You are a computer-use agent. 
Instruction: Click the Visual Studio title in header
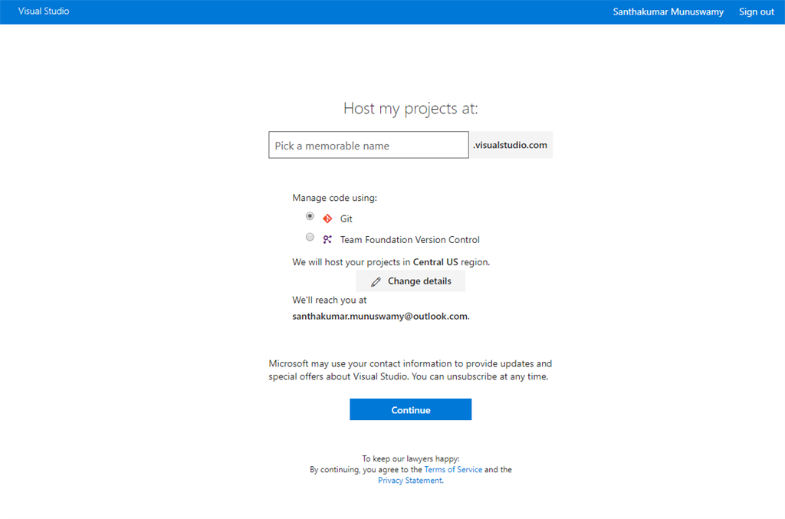44,11
